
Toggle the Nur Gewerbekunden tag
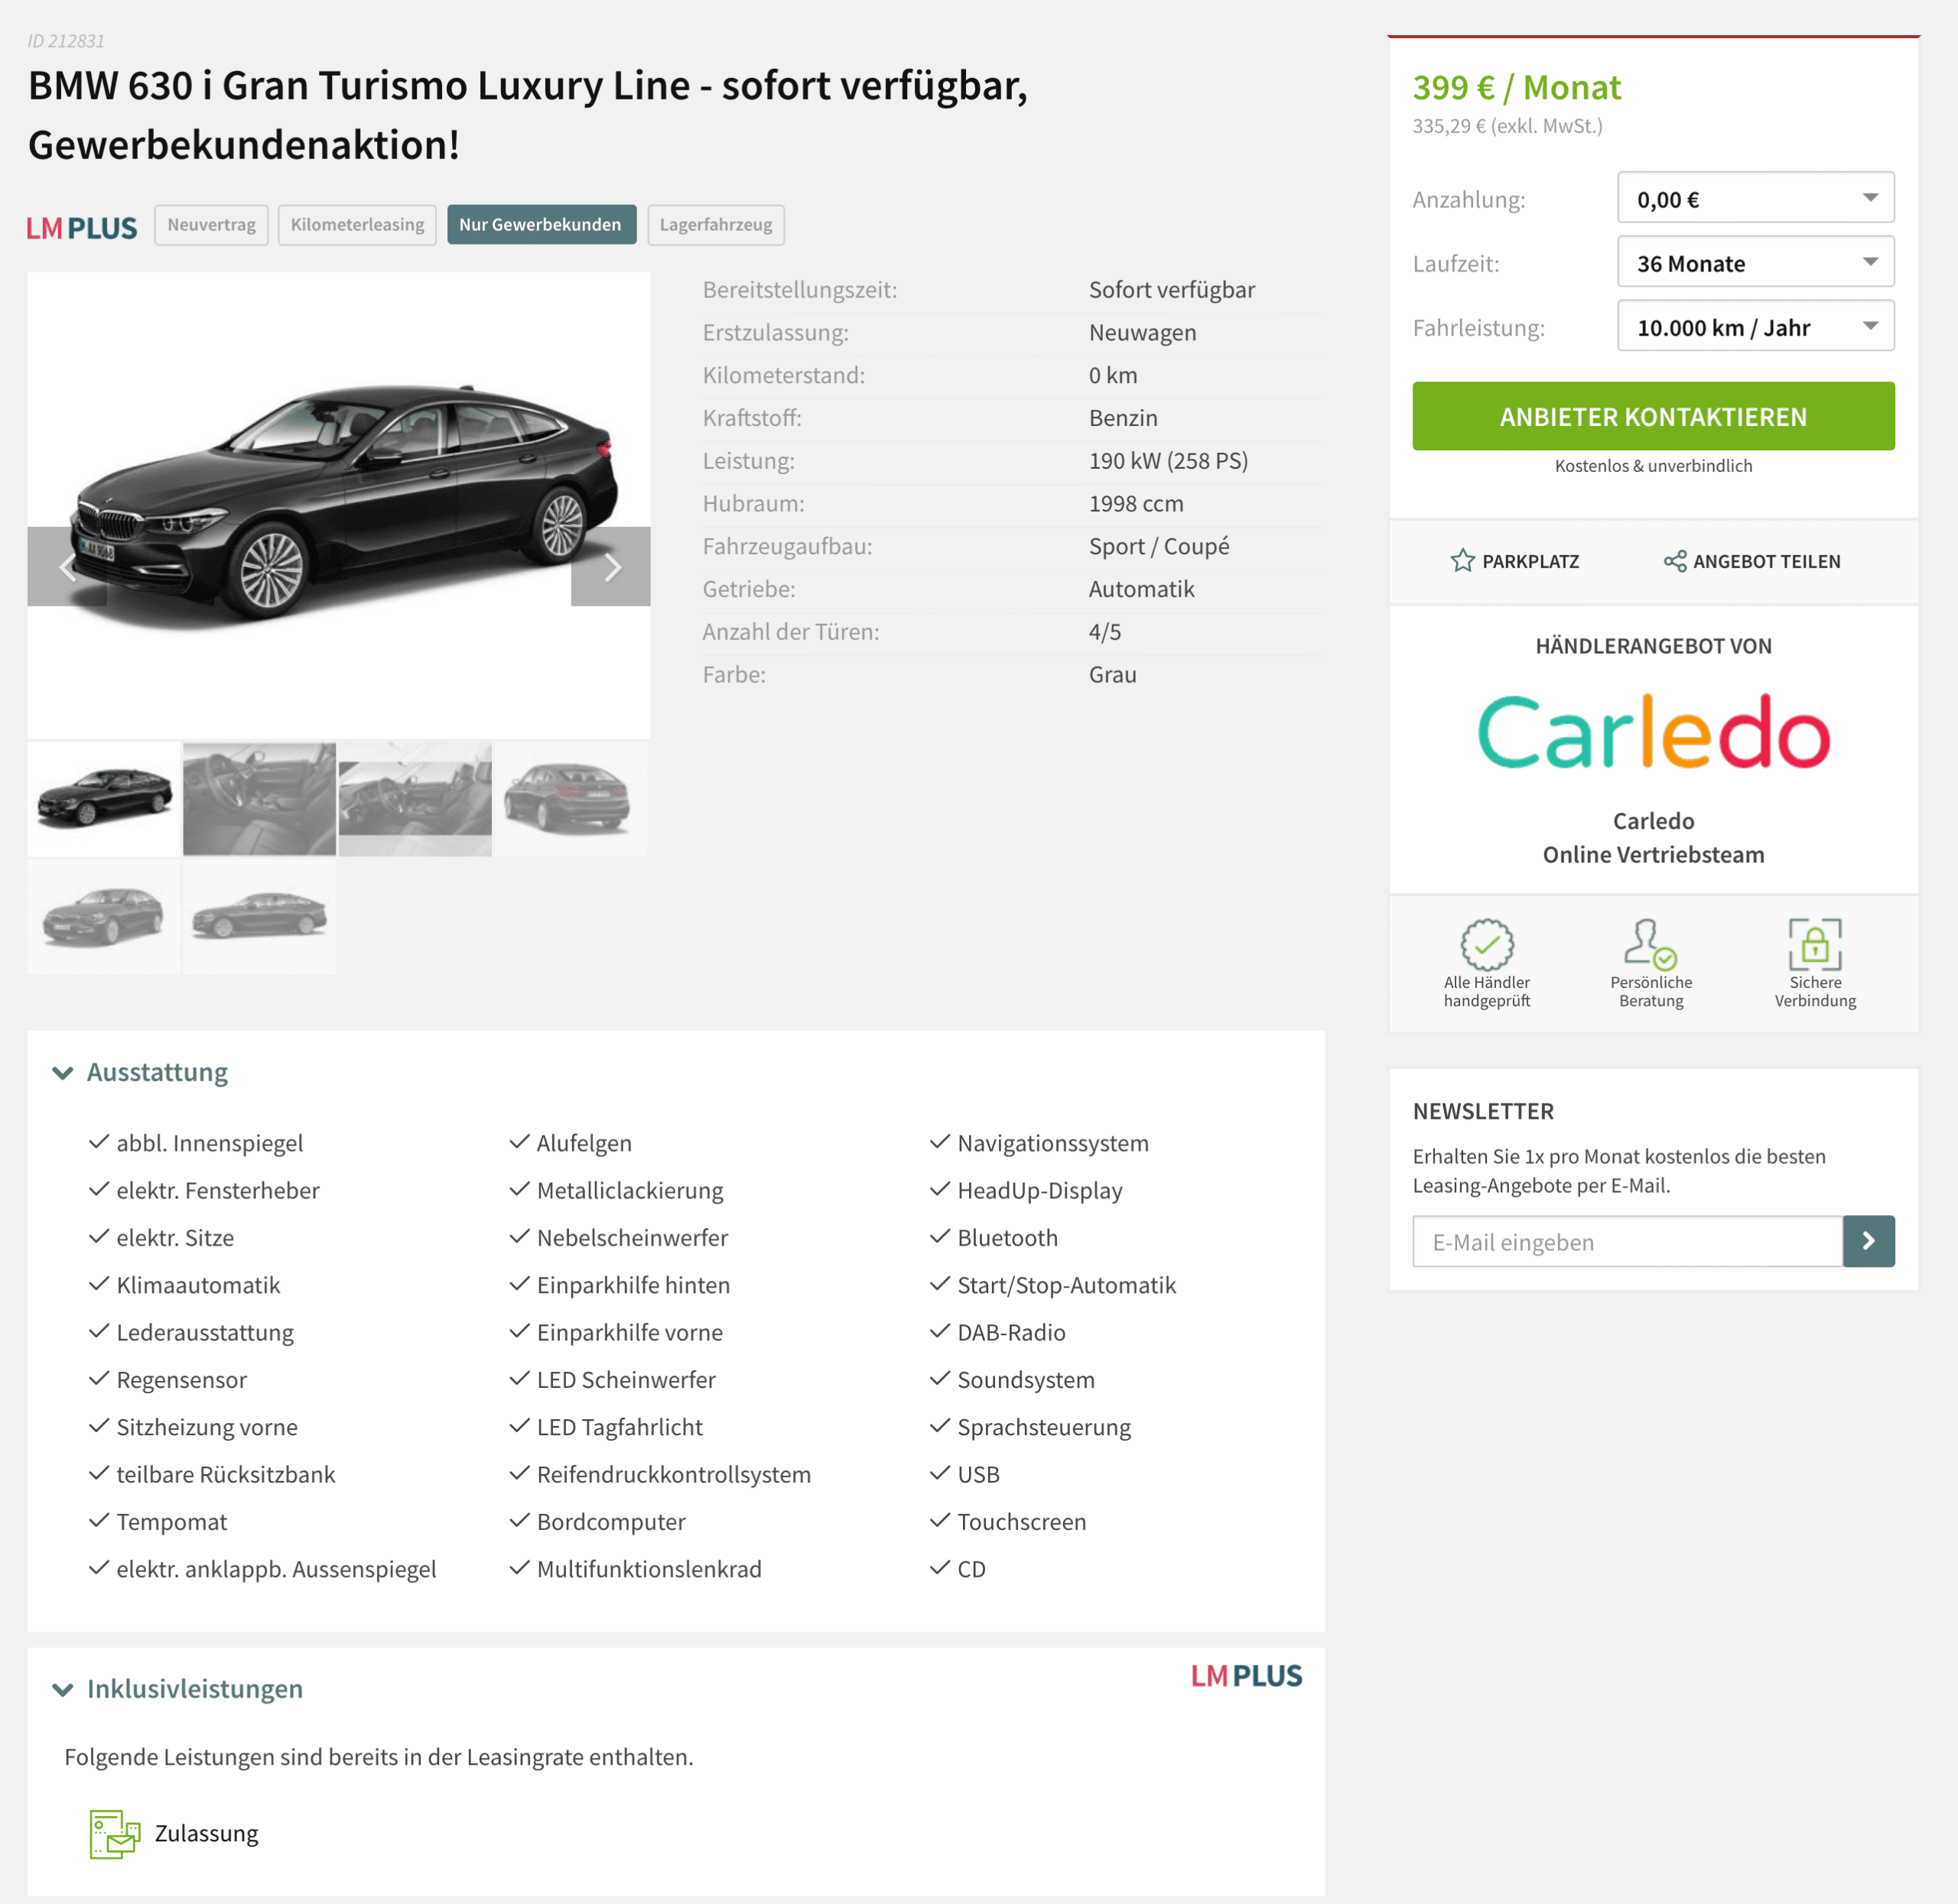point(541,225)
